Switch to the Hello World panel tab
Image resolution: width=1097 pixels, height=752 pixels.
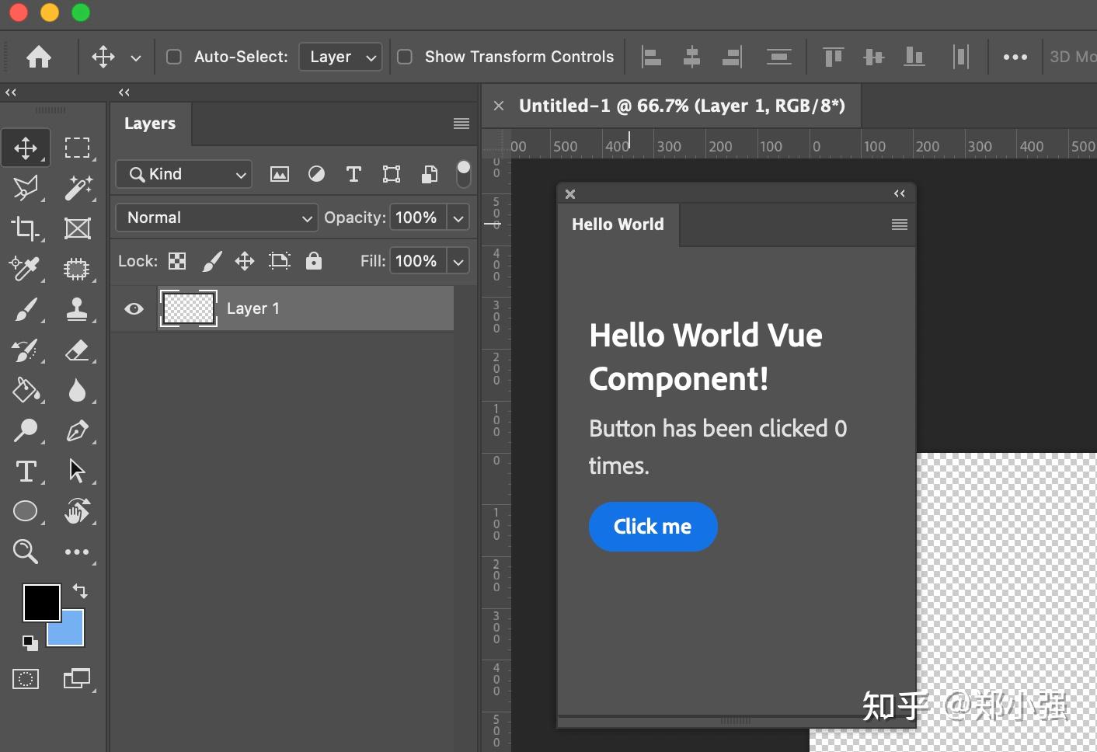618,225
